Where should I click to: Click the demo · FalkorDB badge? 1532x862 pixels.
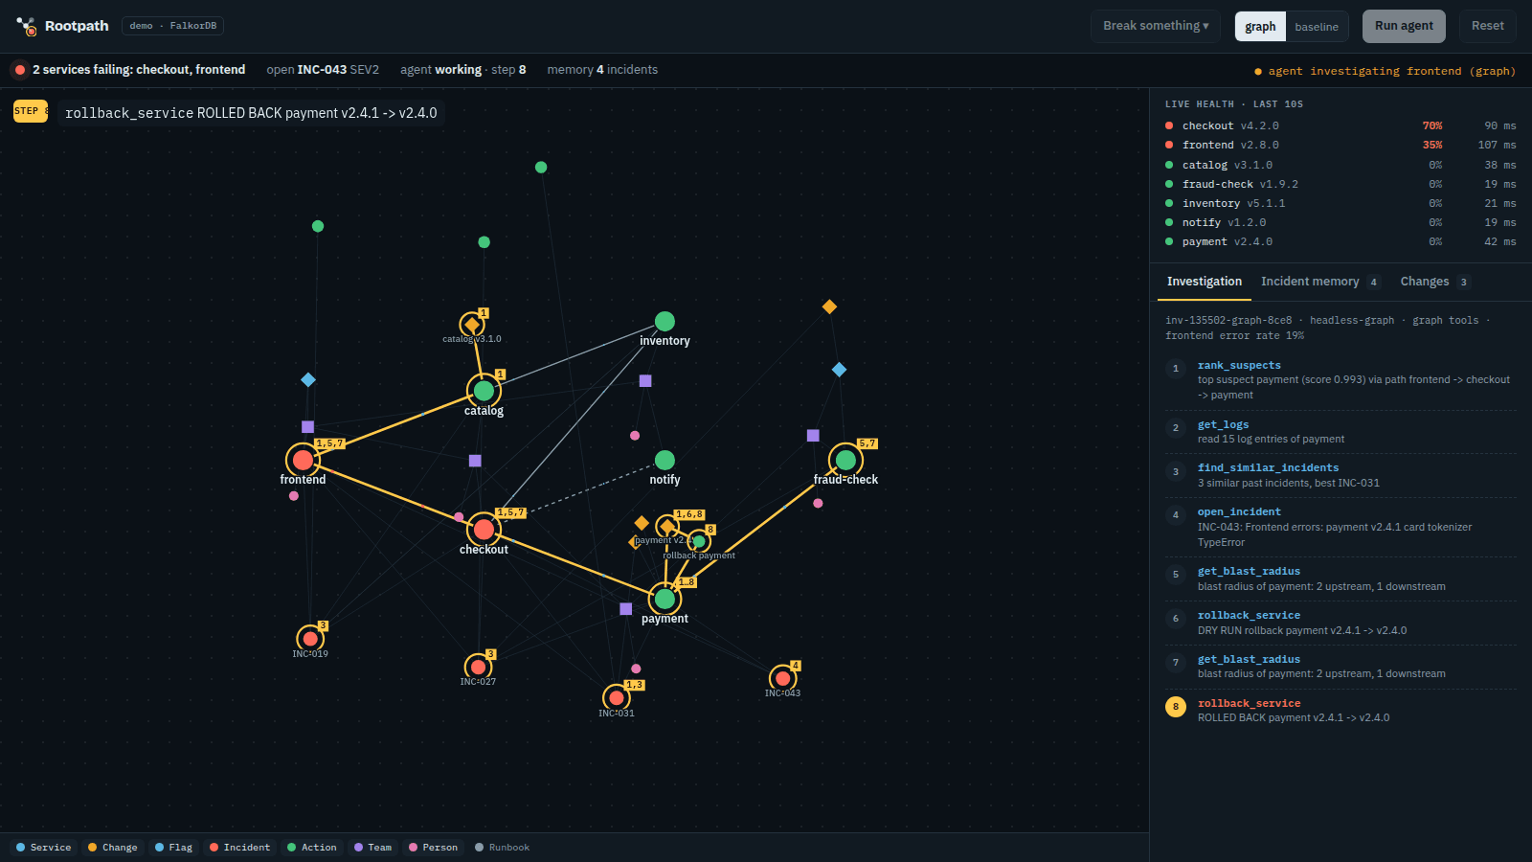172,26
